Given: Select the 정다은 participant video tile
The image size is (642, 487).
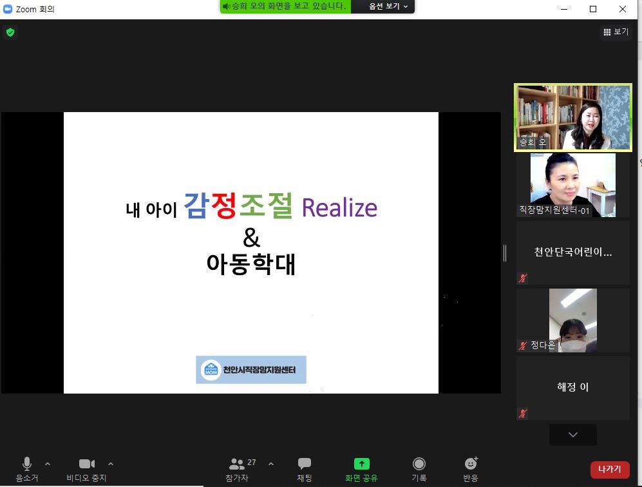Looking at the screenshot, I should 572,320.
